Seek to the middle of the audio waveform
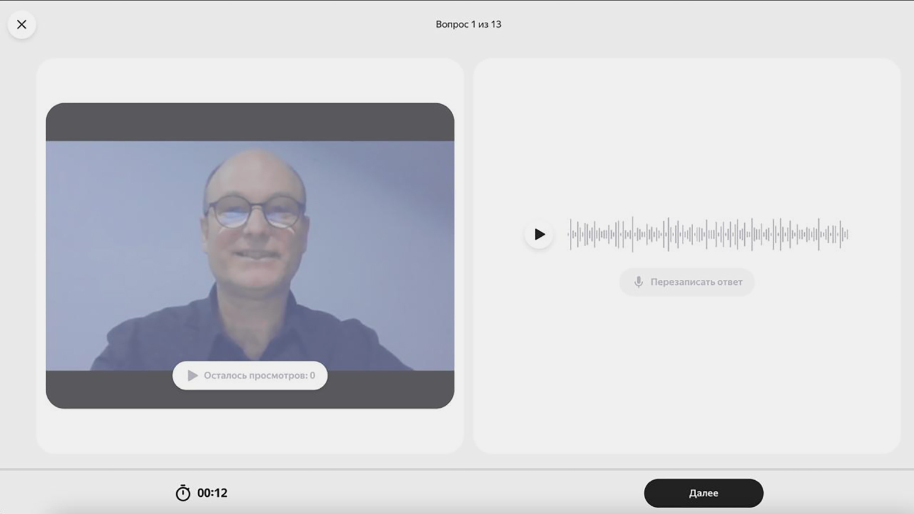 pos(709,234)
